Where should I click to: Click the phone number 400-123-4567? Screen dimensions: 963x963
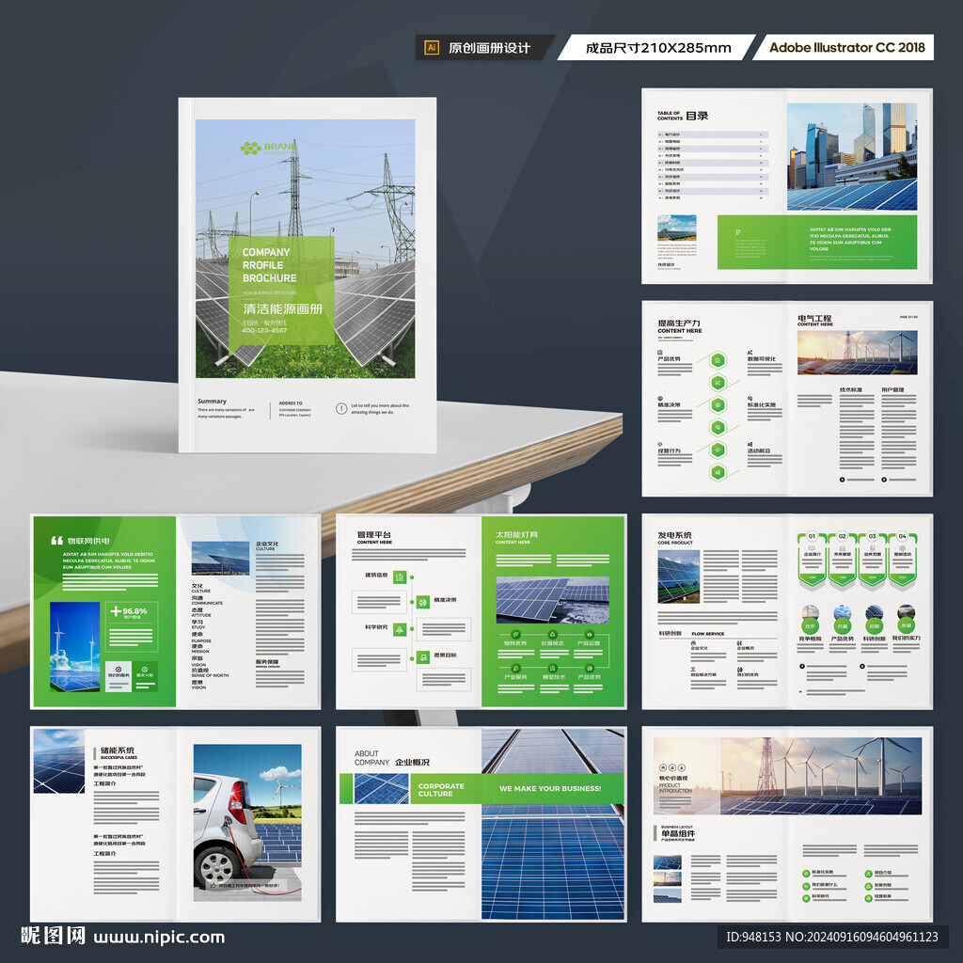[264, 330]
